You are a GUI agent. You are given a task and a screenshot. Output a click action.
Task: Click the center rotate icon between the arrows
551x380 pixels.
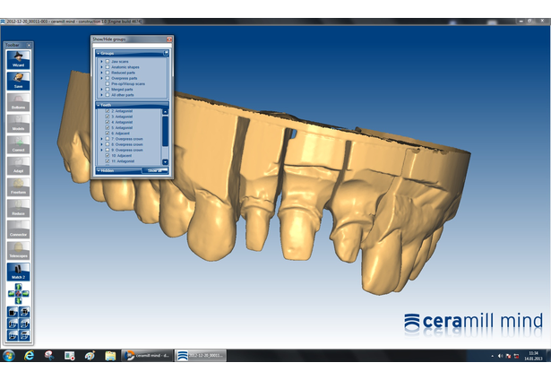18,294
